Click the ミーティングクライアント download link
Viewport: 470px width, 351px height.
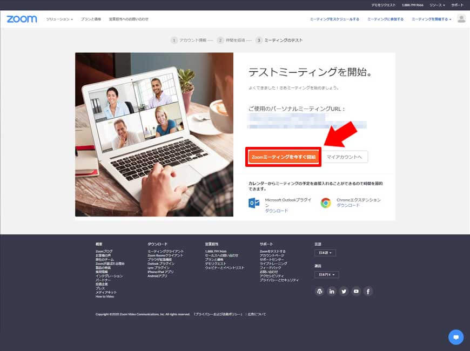(166, 251)
